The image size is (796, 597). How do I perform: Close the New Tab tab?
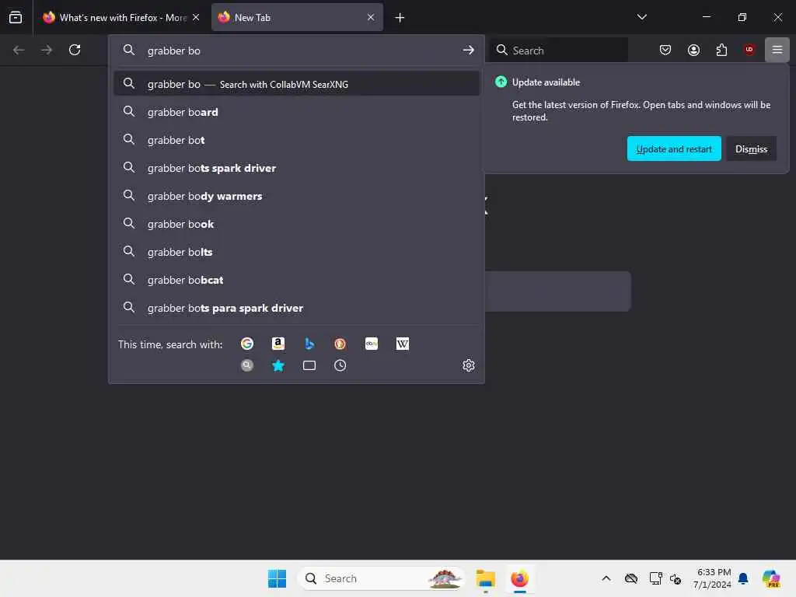(x=371, y=17)
